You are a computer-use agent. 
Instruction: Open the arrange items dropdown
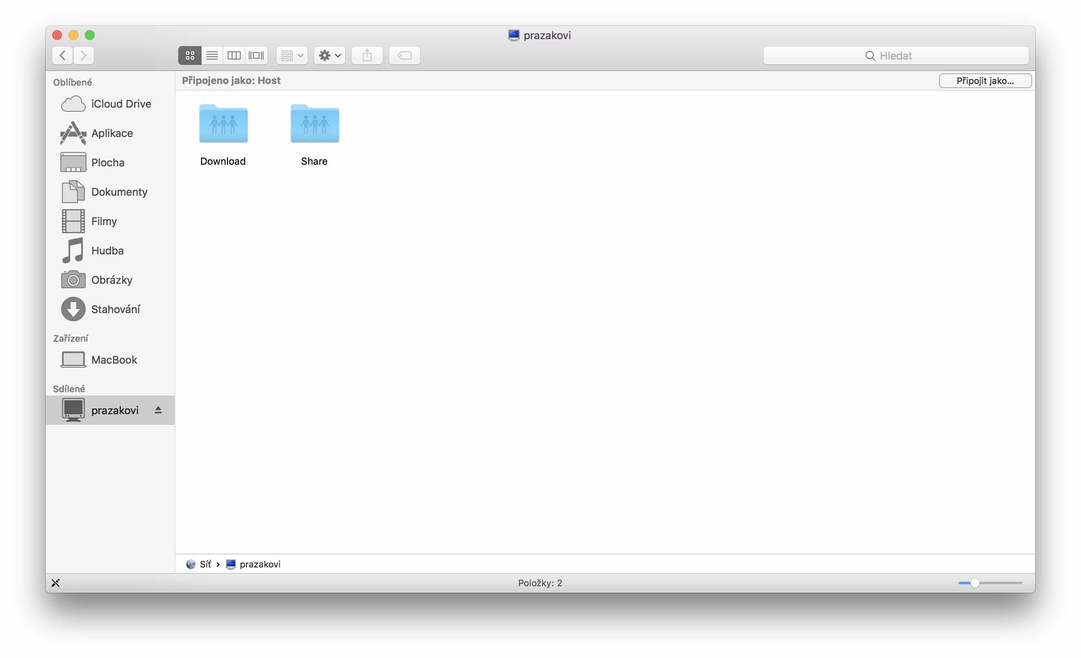(292, 56)
